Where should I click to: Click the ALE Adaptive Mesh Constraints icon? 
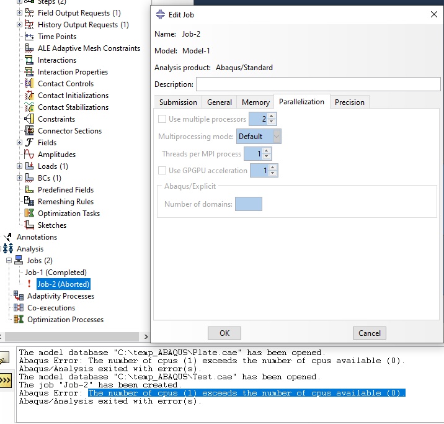(29, 48)
